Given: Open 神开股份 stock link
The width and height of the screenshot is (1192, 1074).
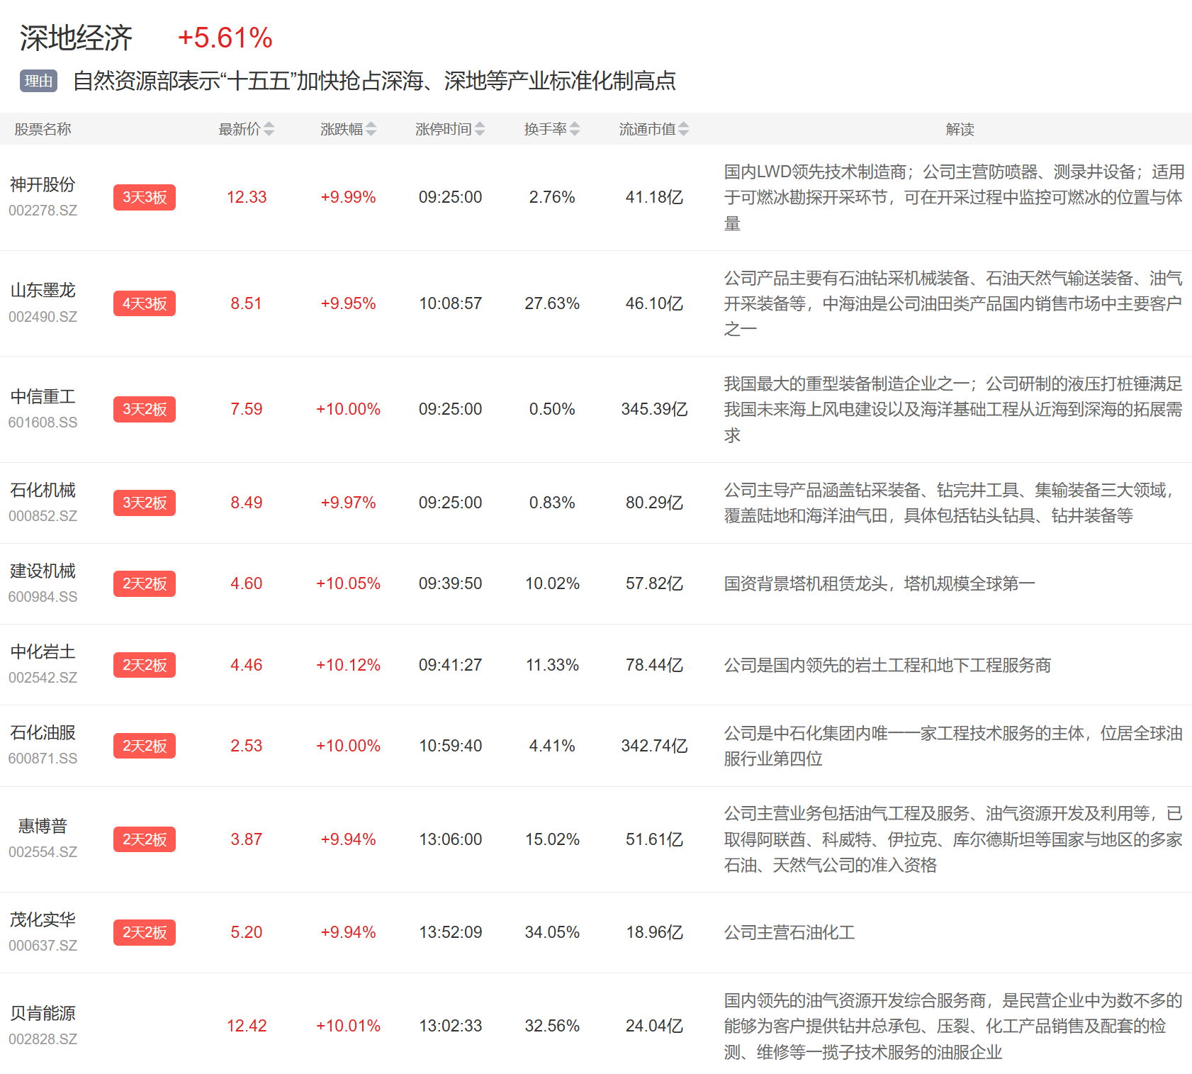Looking at the screenshot, I should (x=43, y=185).
